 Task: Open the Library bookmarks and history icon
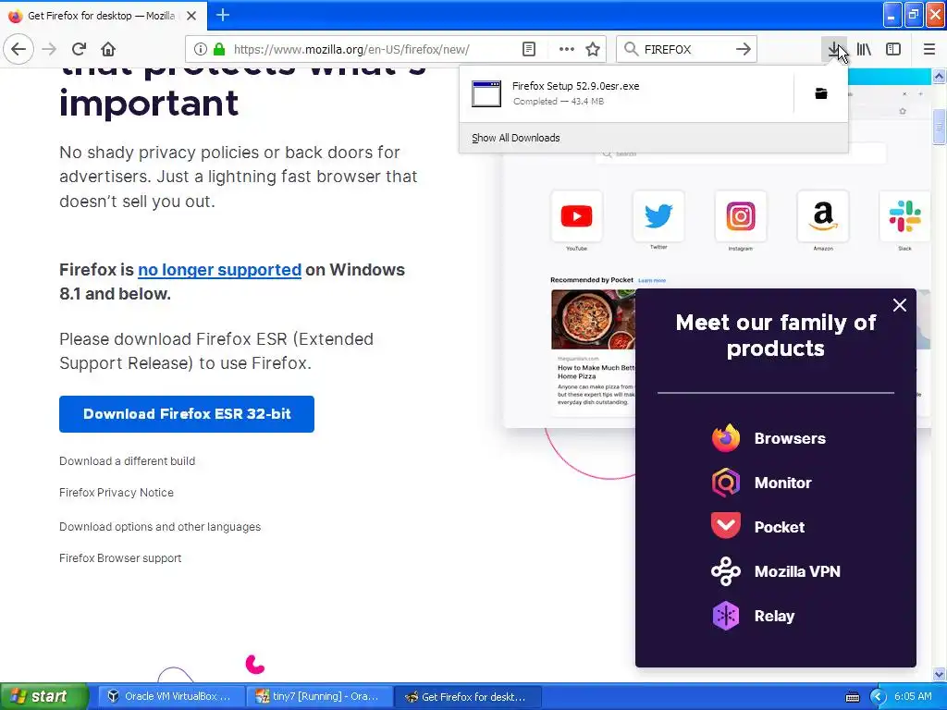pyautogui.click(x=864, y=49)
